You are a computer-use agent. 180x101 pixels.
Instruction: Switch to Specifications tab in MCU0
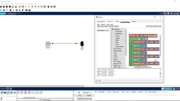click(x=101, y=21)
